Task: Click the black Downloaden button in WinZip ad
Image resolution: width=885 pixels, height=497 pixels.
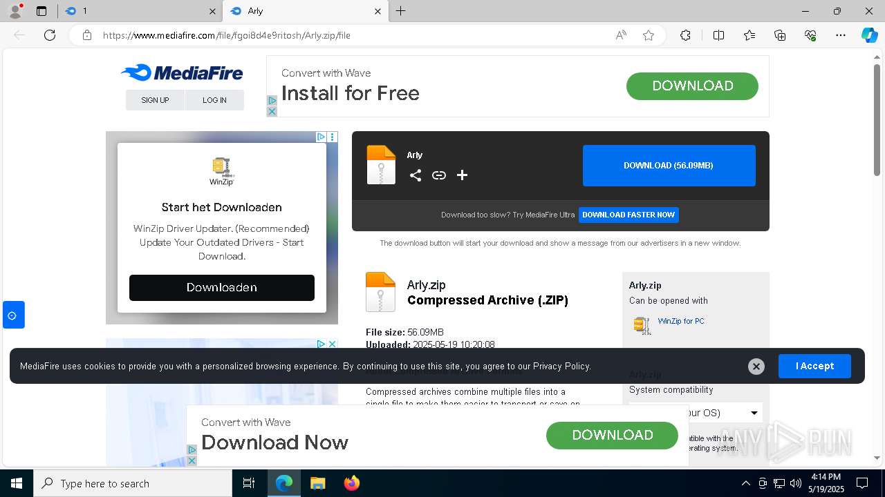Action: [222, 288]
